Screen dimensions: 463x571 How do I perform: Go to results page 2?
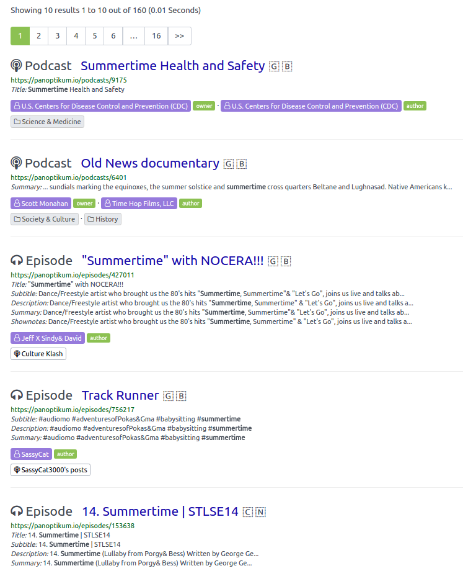click(x=38, y=36)
